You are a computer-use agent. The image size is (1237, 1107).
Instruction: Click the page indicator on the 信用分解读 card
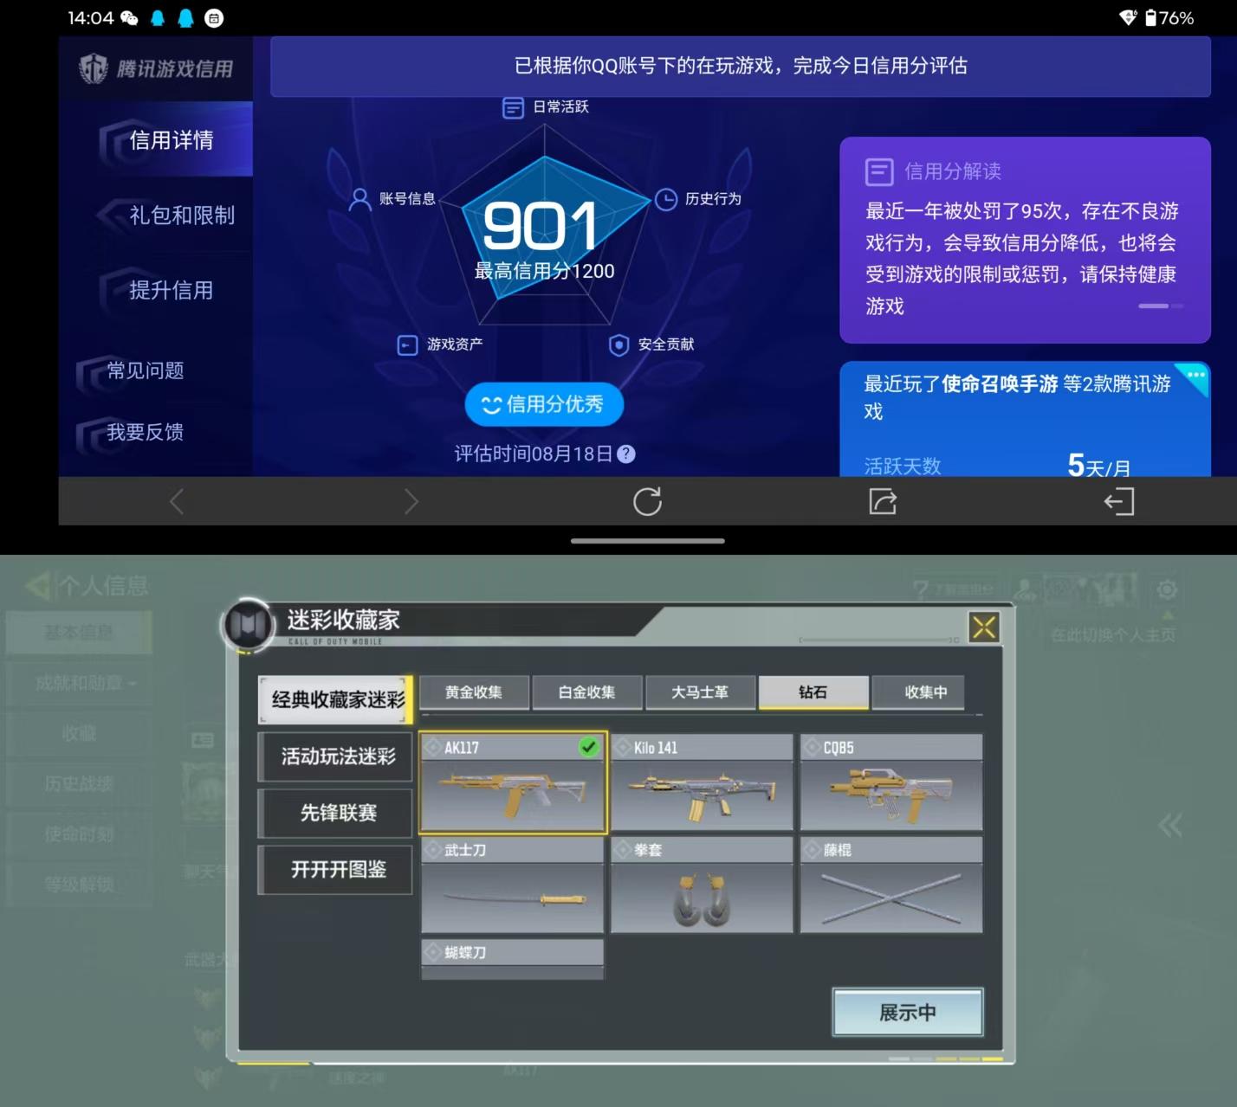pyautogui.click(x=1161, y=306)
